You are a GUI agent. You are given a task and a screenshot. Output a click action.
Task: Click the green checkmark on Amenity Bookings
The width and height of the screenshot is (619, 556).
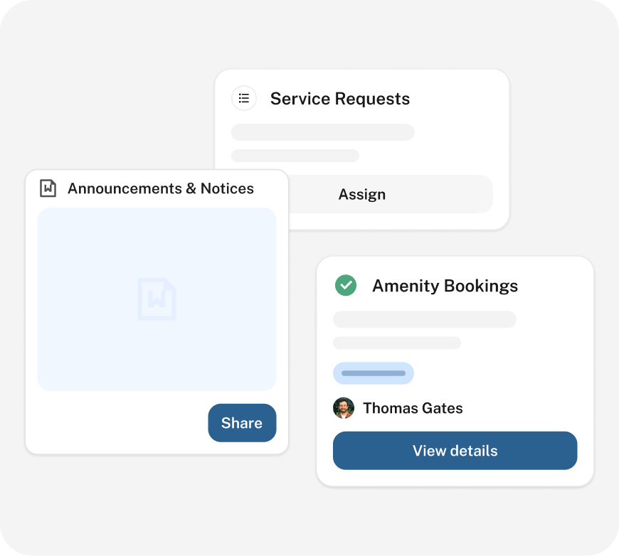pyautogui.click(x=346, y=286)
